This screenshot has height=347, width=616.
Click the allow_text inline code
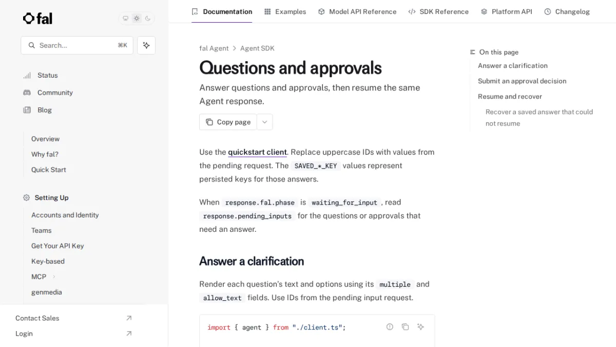tap(222, 298)
